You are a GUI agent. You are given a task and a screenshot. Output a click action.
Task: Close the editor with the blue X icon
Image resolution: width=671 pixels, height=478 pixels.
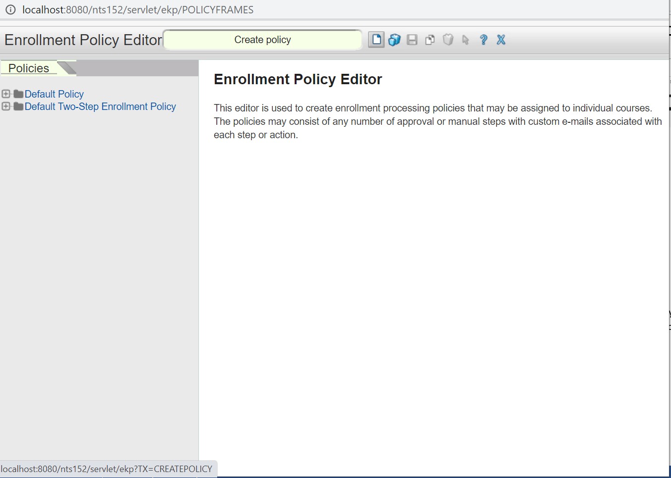click(501, 40)
